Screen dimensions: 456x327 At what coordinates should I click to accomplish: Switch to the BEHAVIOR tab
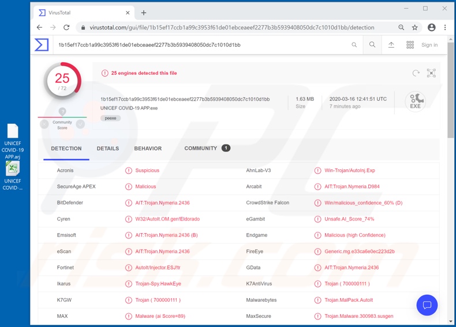(148, 149)
